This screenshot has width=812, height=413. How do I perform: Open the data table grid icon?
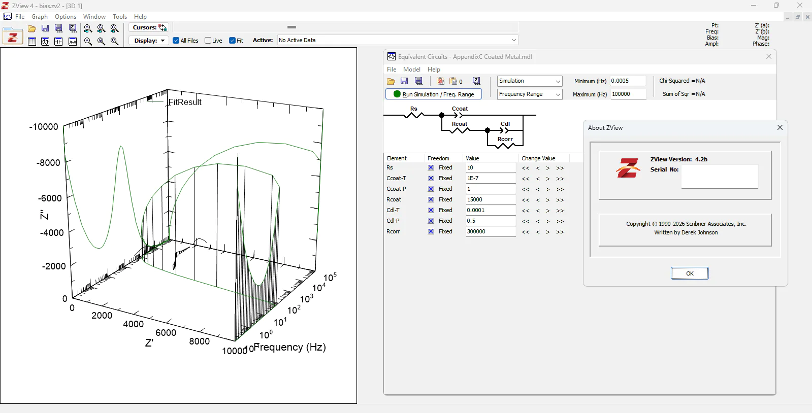tap(32, 42)
